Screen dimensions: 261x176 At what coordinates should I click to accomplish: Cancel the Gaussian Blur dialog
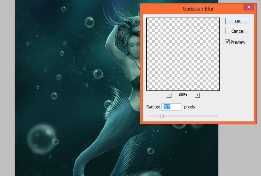[x=237, y=31]
